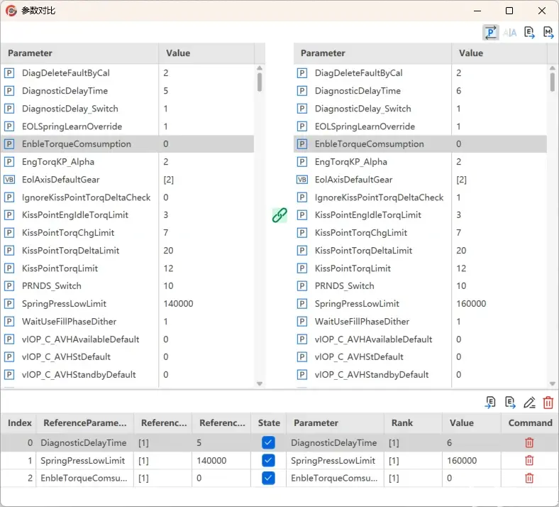
Task: Click value 160000 in mapping table row 1
Action: click(x=462, y=460)
